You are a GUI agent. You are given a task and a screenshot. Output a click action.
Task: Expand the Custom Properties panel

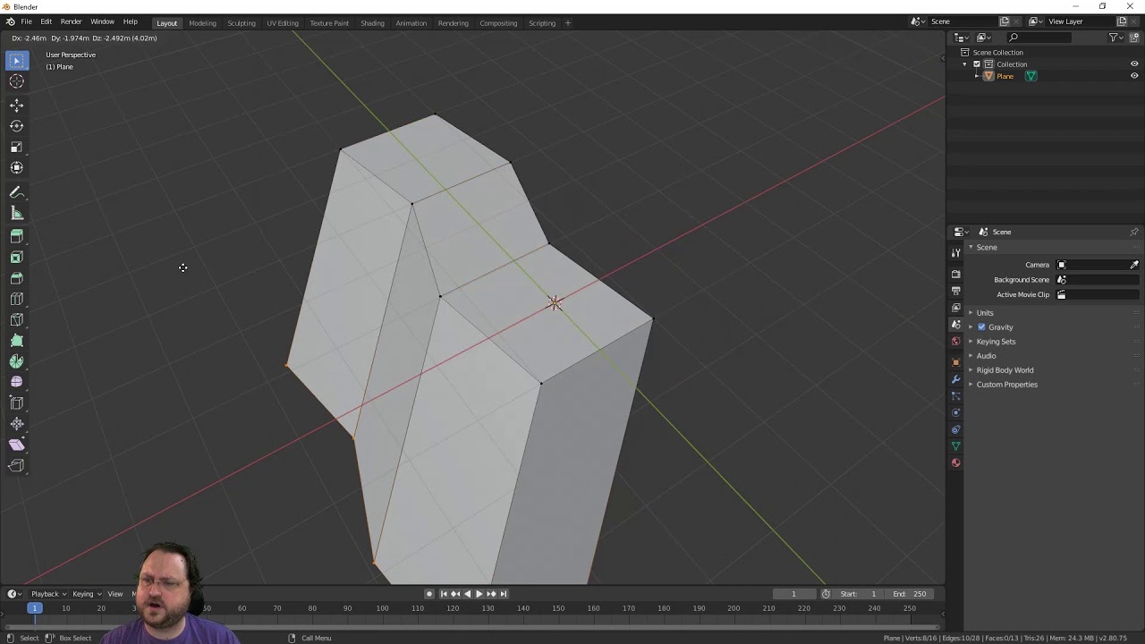click(1006, 385)
